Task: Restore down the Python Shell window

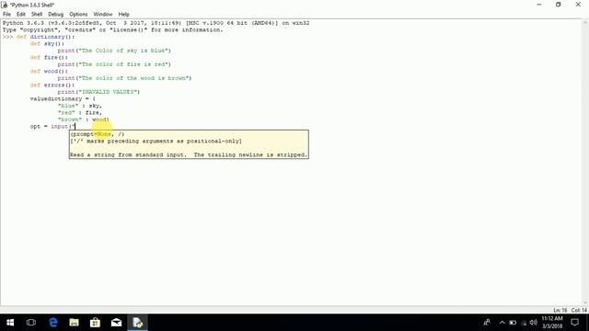Action: [x=559, y=5]
